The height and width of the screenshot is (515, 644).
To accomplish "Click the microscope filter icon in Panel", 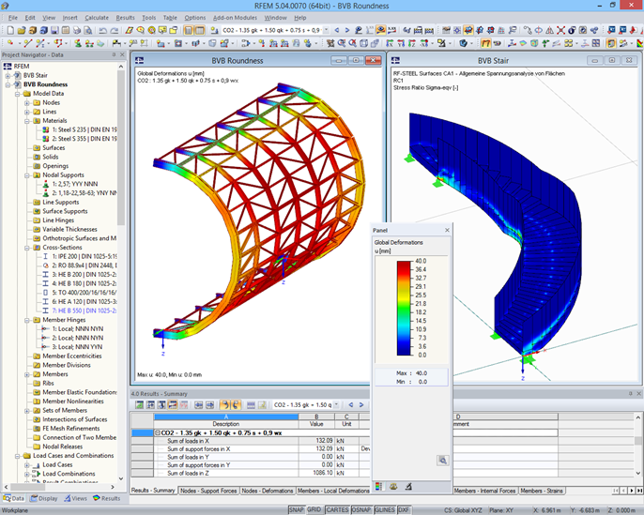I will click(408, 486).
